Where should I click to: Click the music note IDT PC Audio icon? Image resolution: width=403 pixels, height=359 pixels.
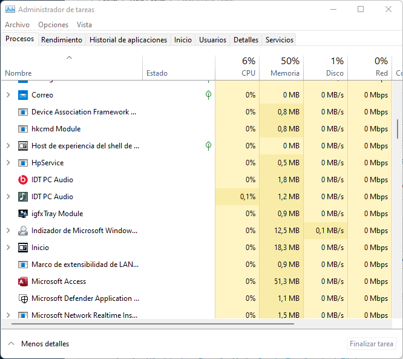tap(23, 197)
